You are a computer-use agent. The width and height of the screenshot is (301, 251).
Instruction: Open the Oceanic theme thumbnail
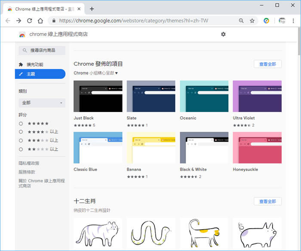pos(204,96)
